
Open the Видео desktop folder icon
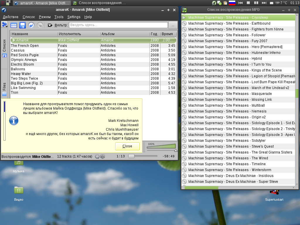(18, 190)
